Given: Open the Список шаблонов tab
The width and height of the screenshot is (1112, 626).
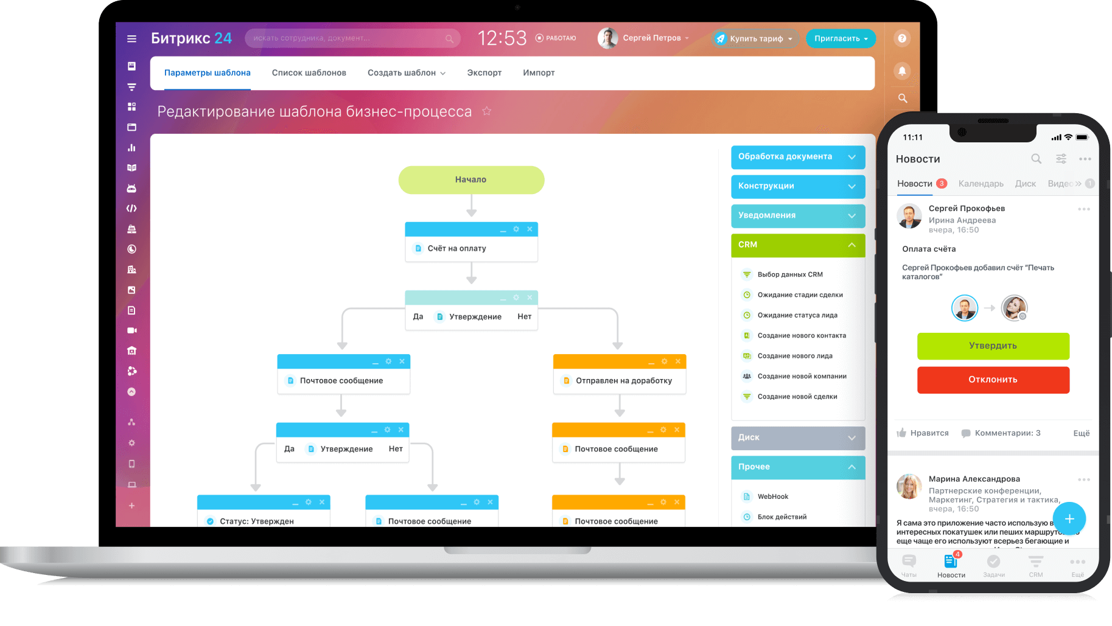Looking at the screenshot, I should pos(309,73).
